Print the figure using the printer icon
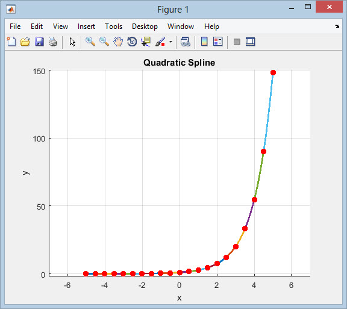The height and width of the screenshot is (309, 347). (53, 42)
